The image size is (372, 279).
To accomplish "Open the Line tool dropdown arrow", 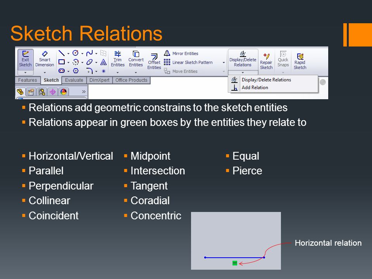I will point(68,53).
